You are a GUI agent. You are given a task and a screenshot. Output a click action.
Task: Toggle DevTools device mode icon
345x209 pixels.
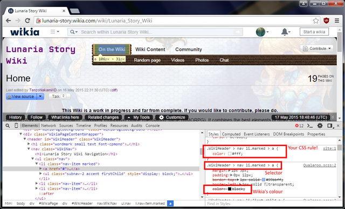click(16, 126)
